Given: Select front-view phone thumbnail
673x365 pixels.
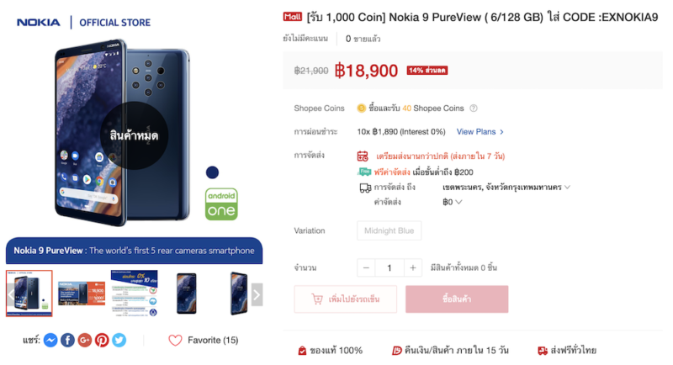Looking at the screenshot, I should coord(186,294).
